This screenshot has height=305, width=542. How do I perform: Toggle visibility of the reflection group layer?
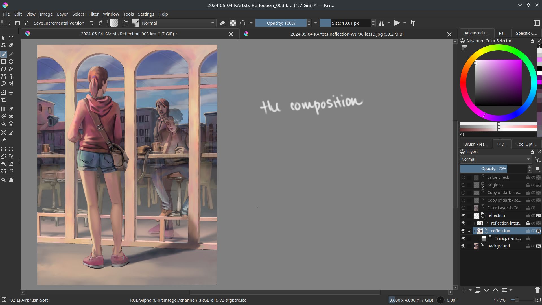click(x=463, y=215)
